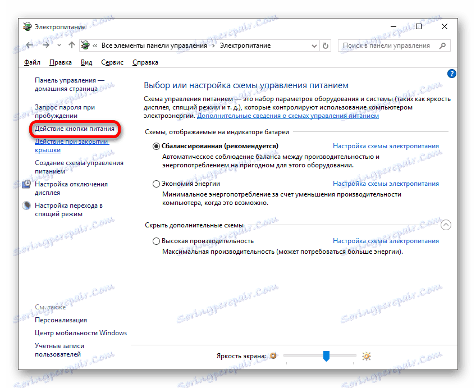Click the Back navigation arrow
Viewport: 476px width, 388px height.
(x=29, y=45)
